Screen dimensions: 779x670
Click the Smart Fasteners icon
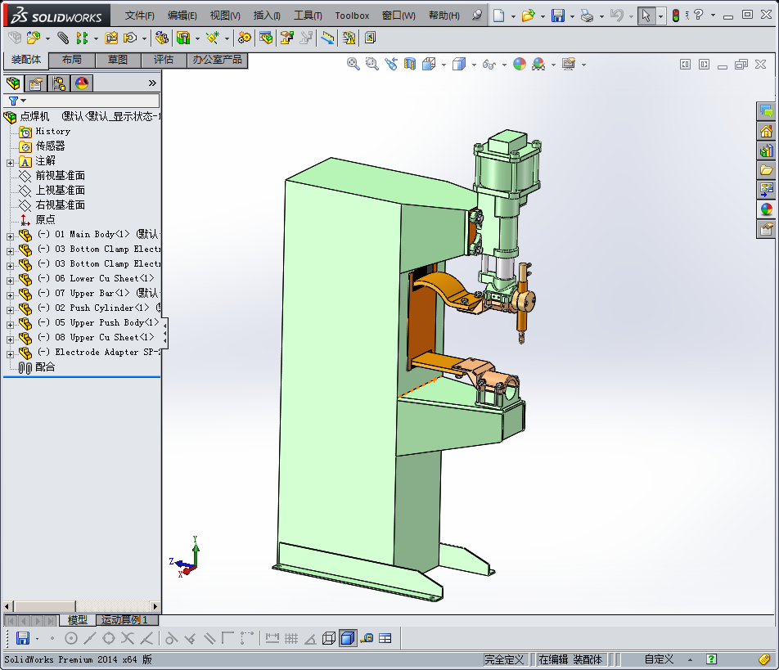(111, 38)
